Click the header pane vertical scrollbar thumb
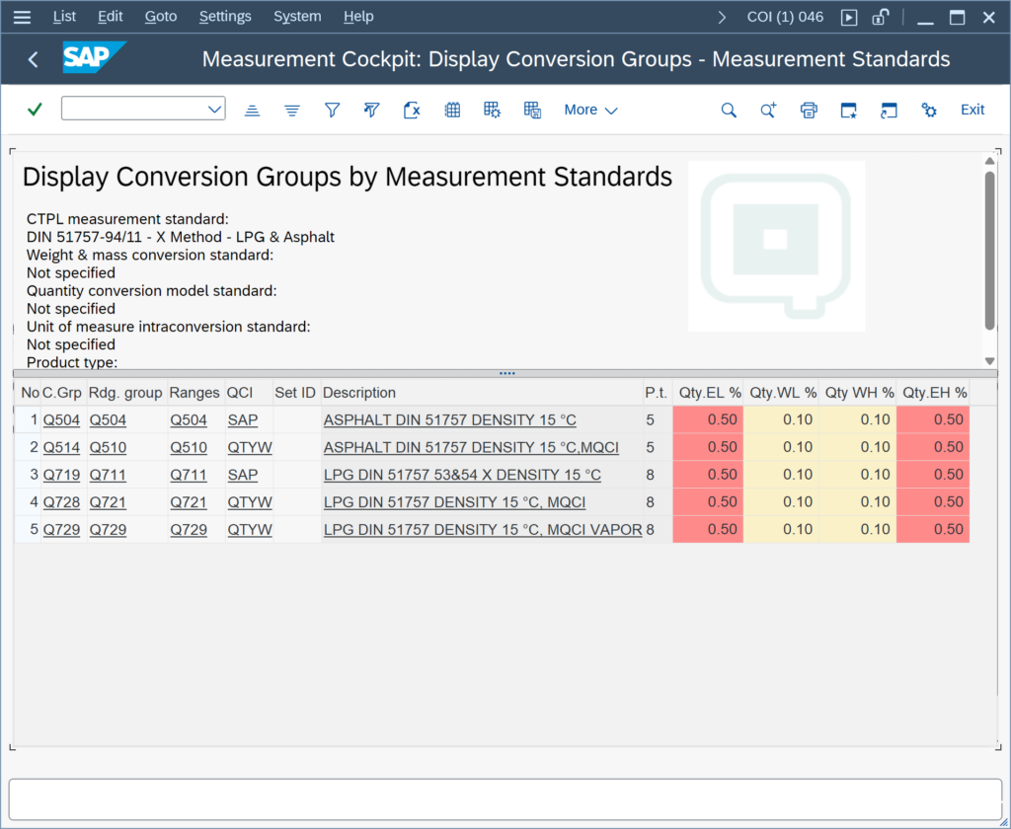1011x829 pixels. [x=989, y=250]
